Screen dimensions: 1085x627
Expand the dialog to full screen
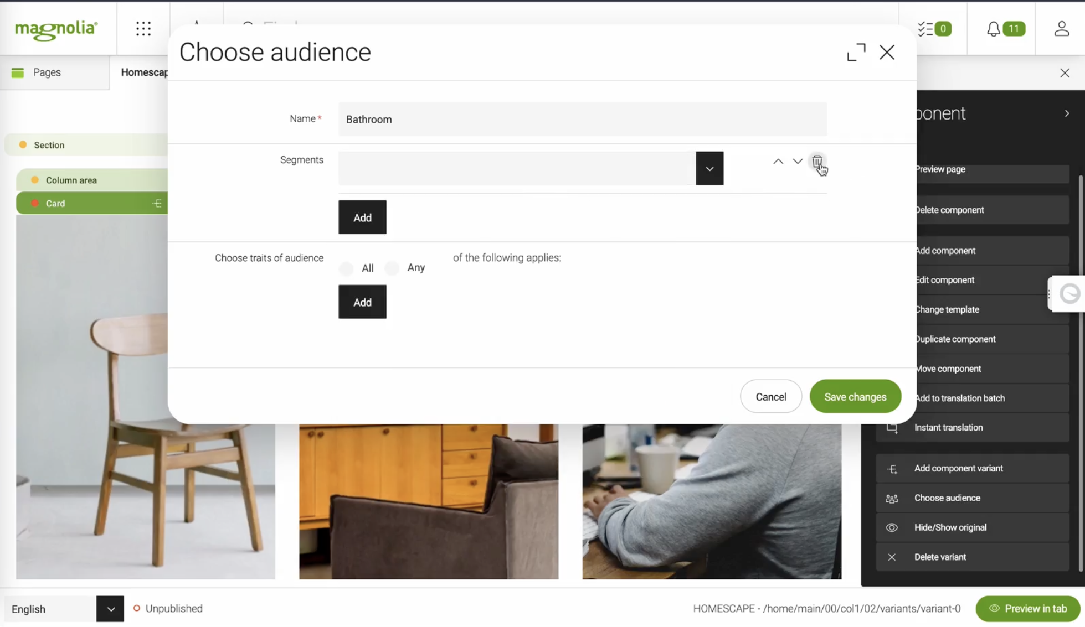(856, 53)
